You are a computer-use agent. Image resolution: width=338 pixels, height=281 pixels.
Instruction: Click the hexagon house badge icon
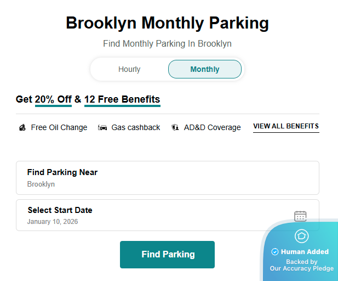point(301,236)
